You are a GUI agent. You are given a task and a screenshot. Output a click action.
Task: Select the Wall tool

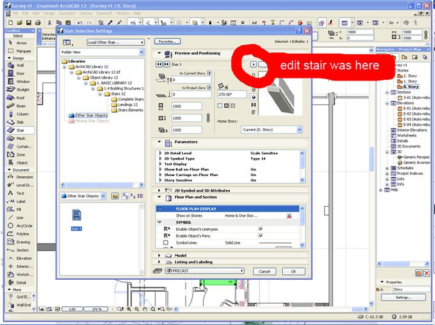coord(20,65)
